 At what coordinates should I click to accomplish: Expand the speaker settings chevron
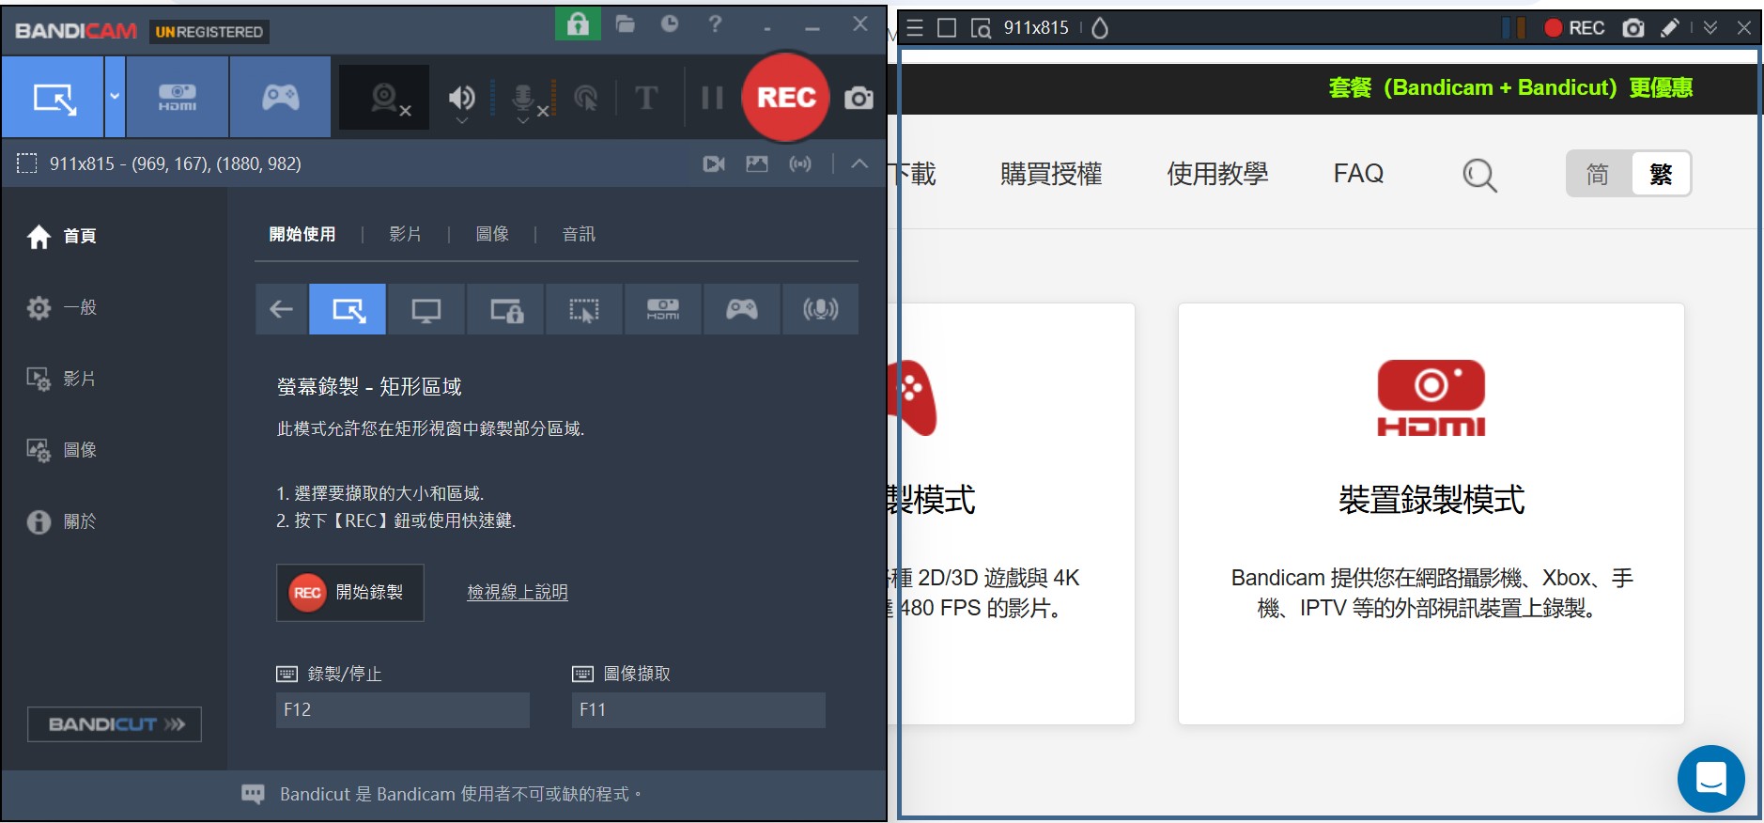point(461,121)
